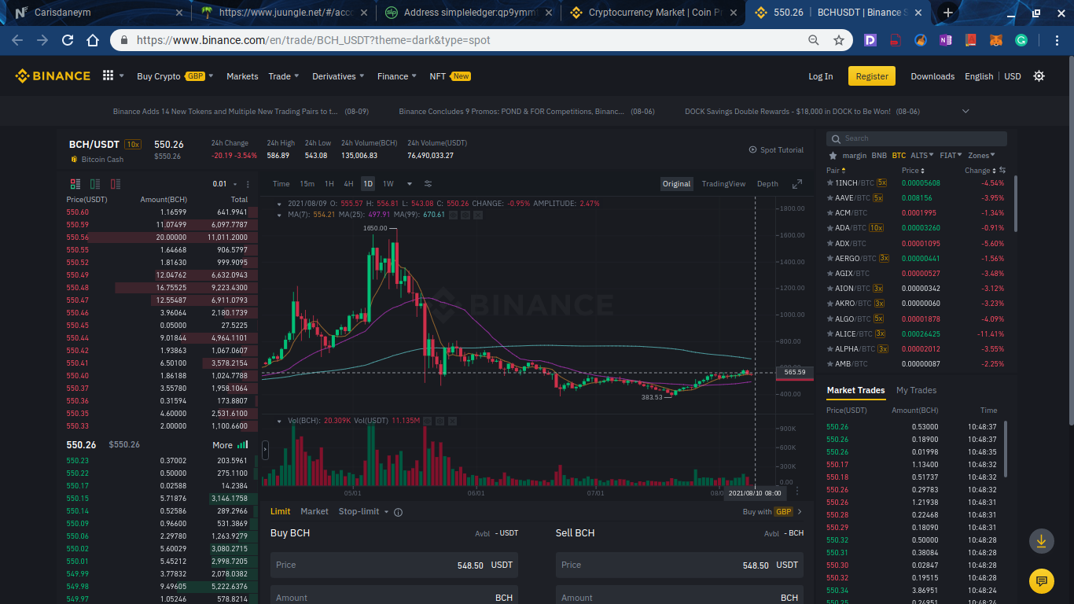
Task: Open Downloads link in header
Action: click(932, 76)
